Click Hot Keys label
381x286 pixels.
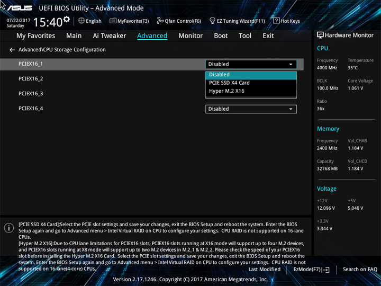tap(291, 21)
